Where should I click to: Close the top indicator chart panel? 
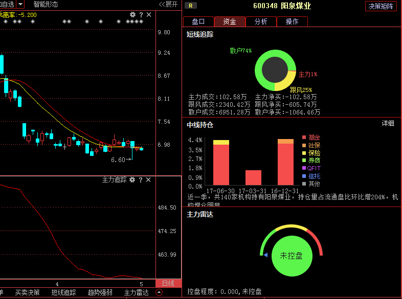pos(149,15)
